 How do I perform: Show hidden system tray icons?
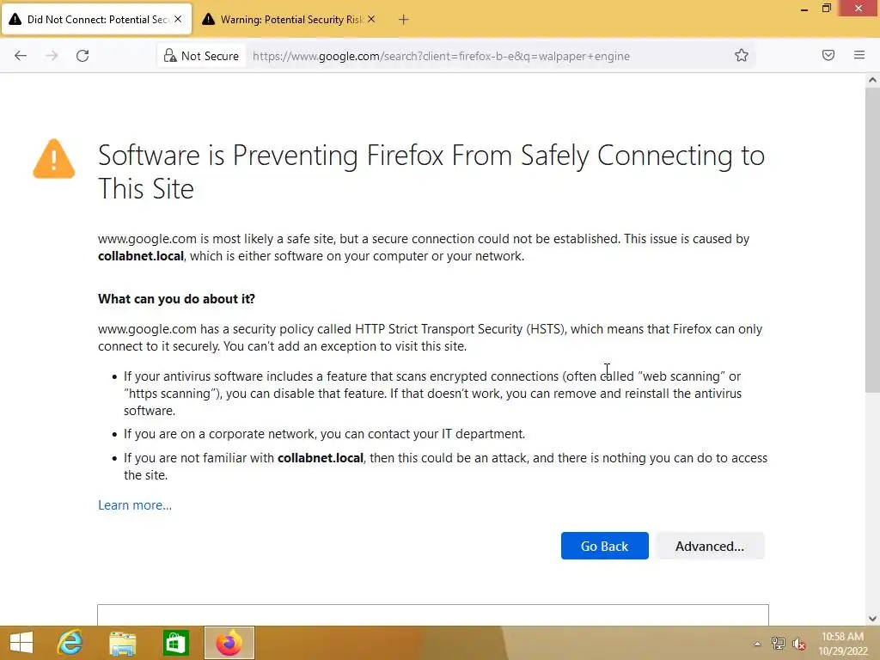tap(757, 644)
